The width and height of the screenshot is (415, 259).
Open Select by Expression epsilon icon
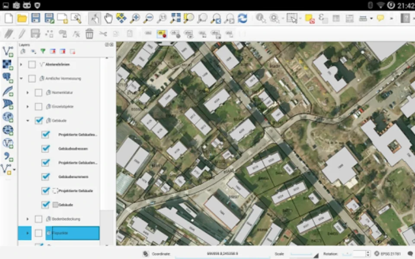coord(322,18)
